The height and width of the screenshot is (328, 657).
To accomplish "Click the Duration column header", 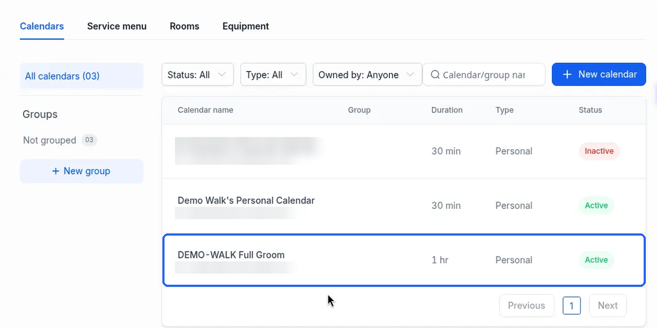I will pos(447,110).
